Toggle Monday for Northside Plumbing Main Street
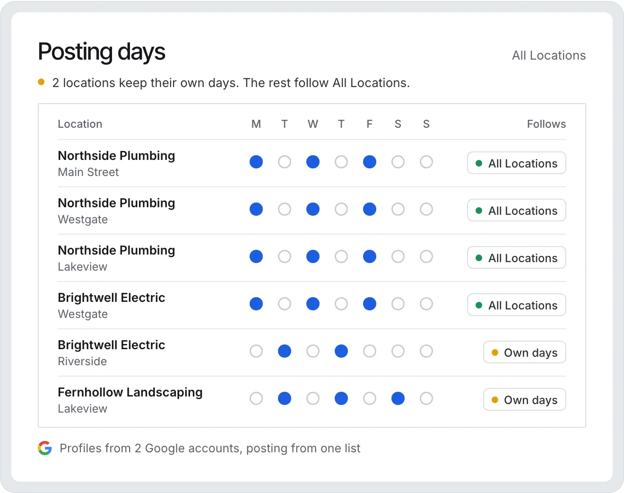This screenshot has width=624, height=493. pyautogui.click(x=256, y=162)
